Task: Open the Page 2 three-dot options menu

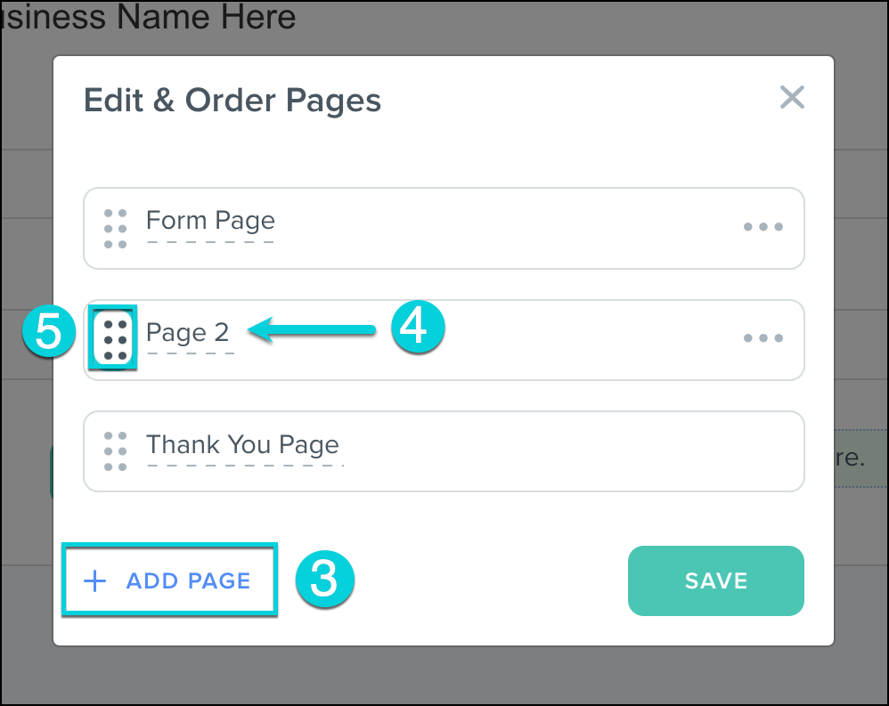Action: point(763,338)
